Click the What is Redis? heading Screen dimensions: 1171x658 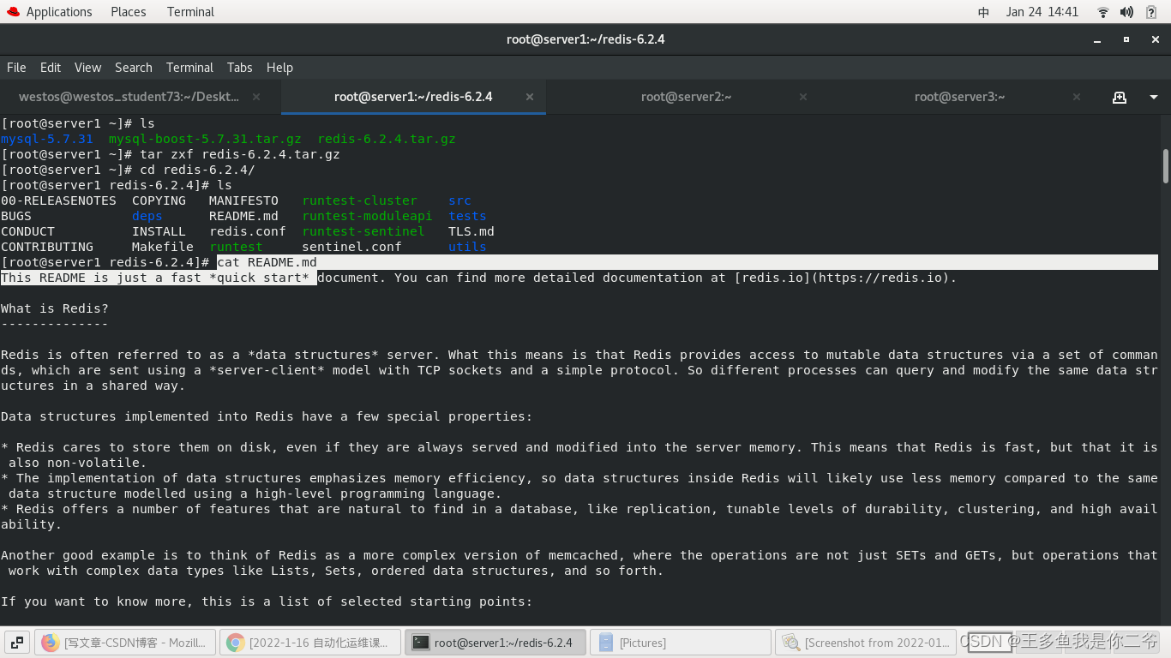point(55,308)
